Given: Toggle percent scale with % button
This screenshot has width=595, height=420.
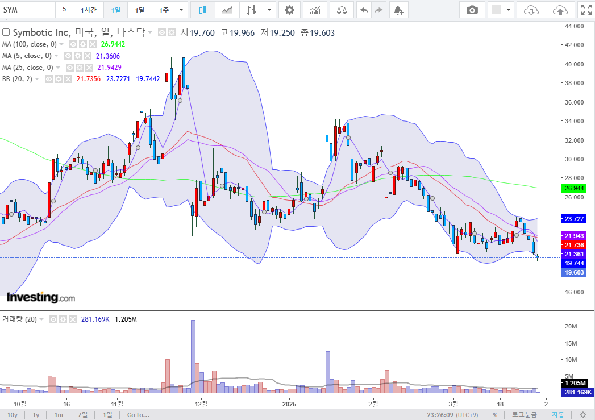Looking at the screenshot, I should pyautogui.click(x=495, y=415).
